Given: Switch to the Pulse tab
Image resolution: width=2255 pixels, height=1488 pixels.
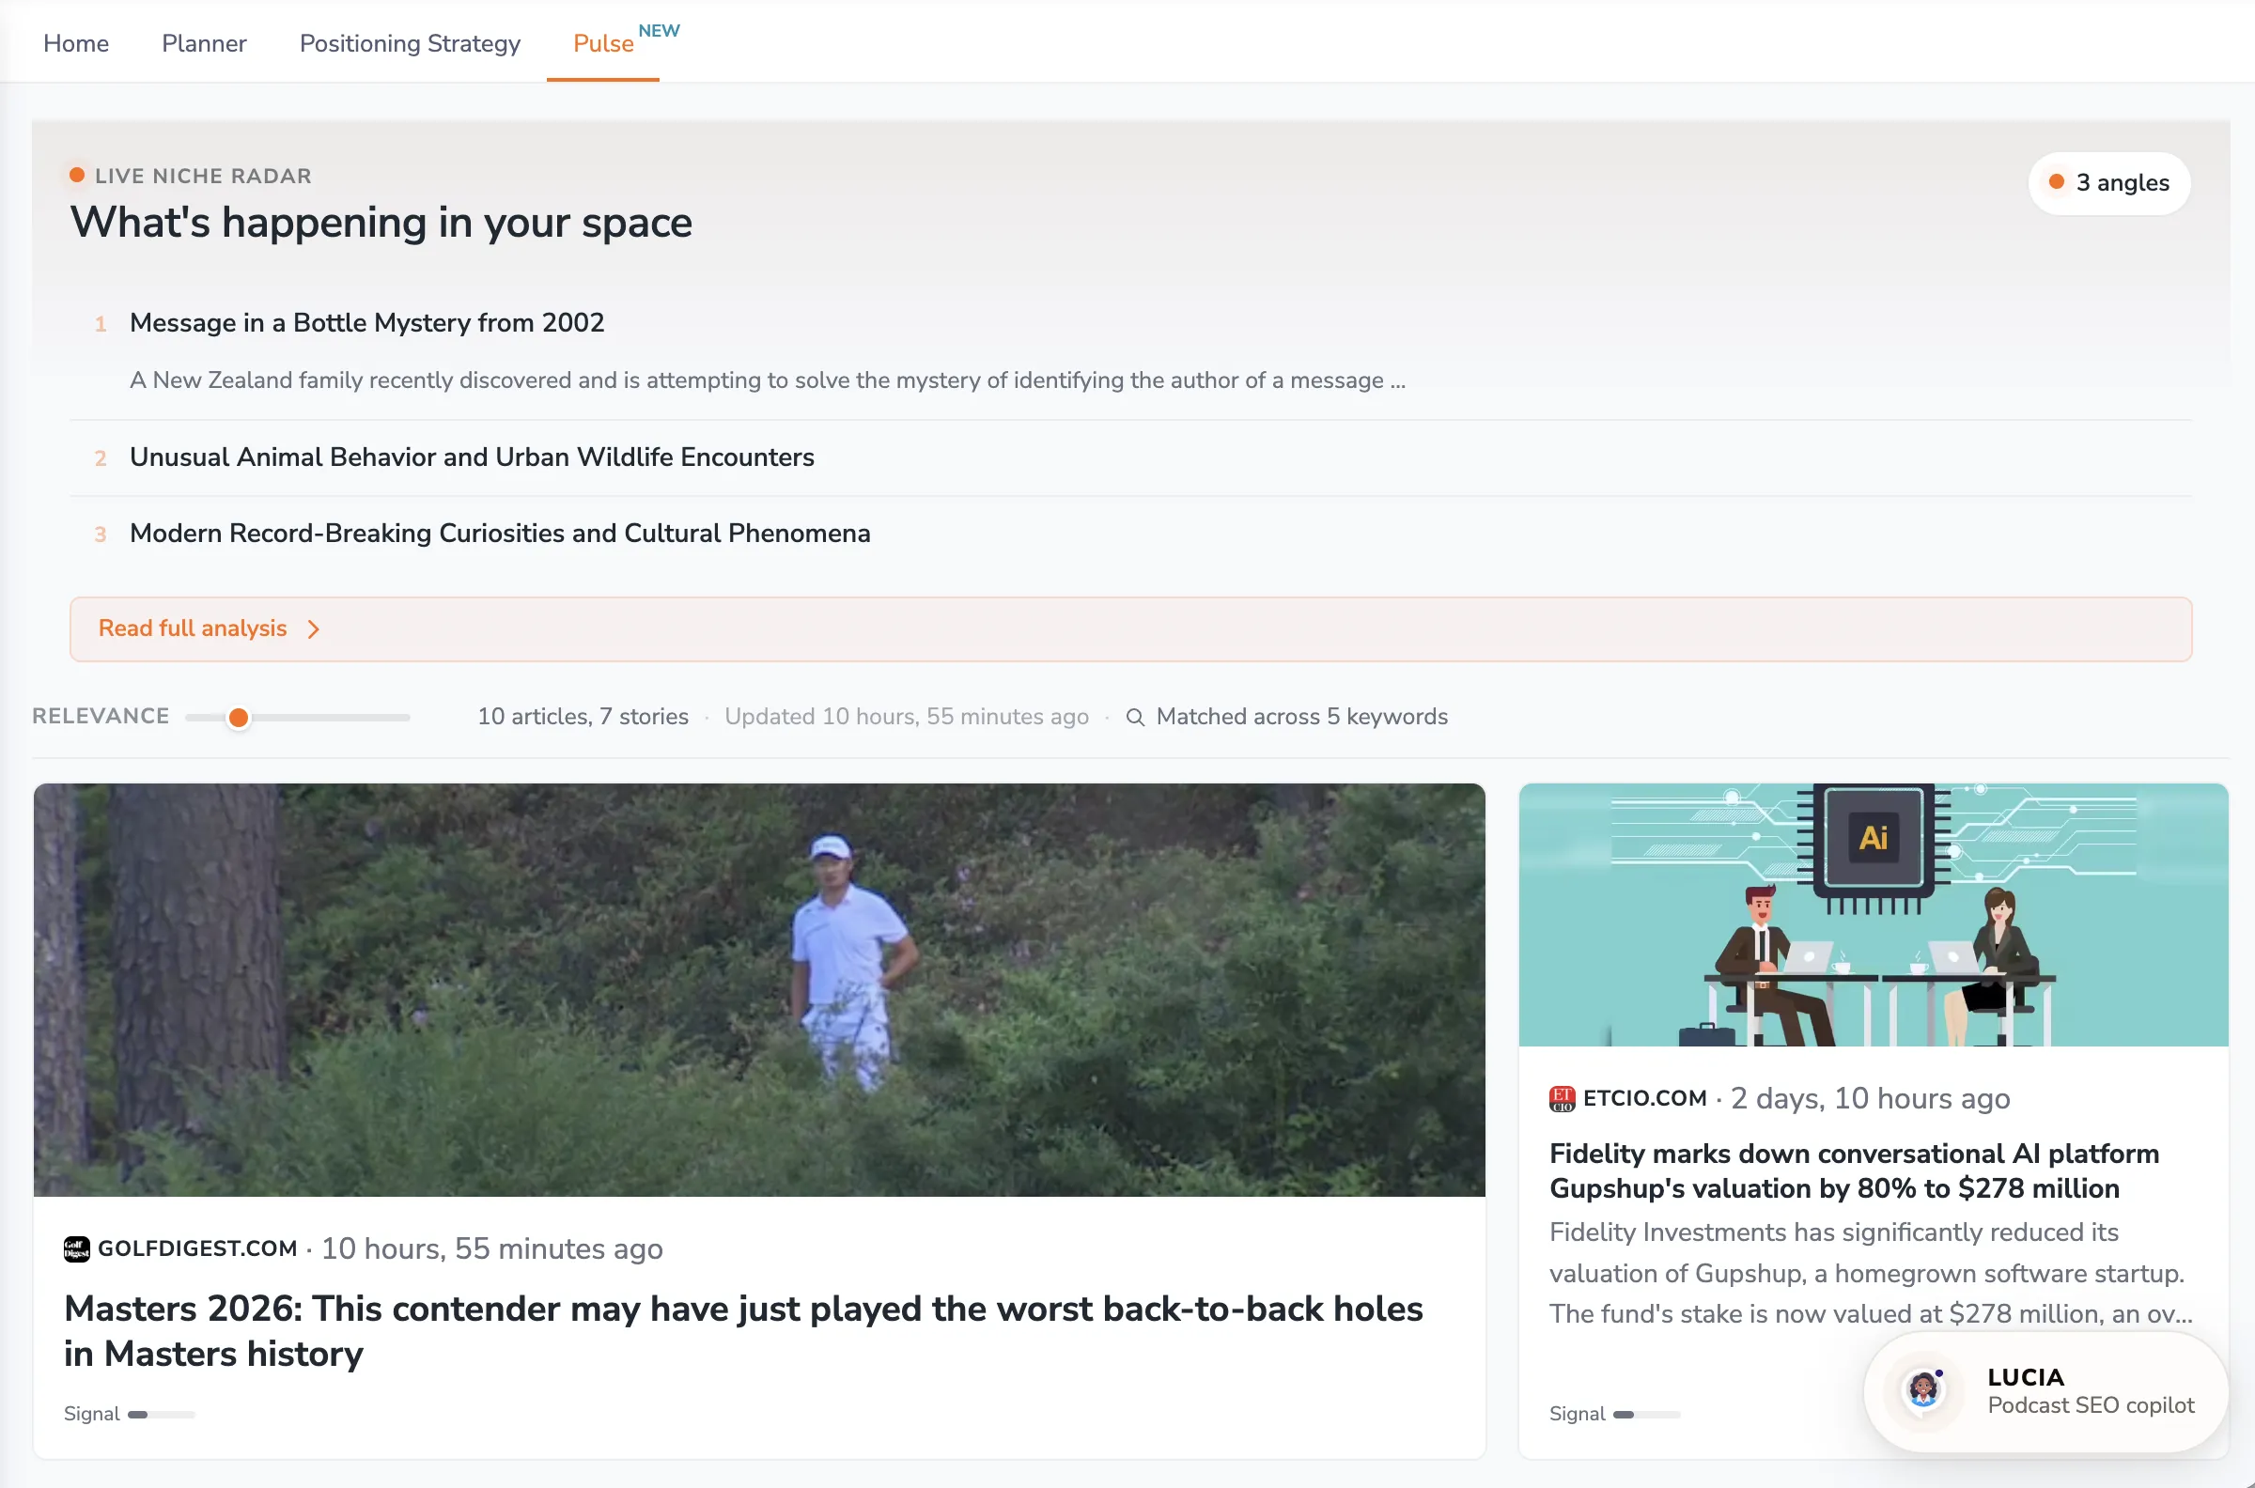Looking at the screenshot, I should [x=602, y=43].
